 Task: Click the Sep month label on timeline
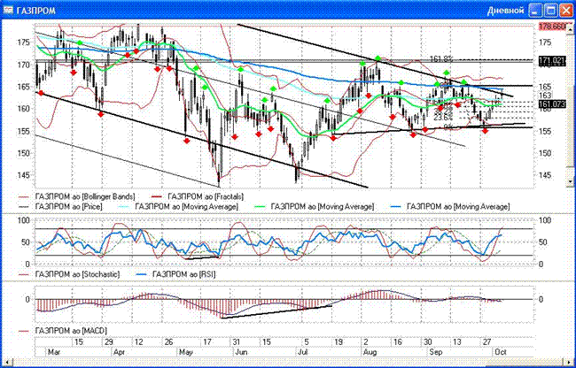coord(434,352)
